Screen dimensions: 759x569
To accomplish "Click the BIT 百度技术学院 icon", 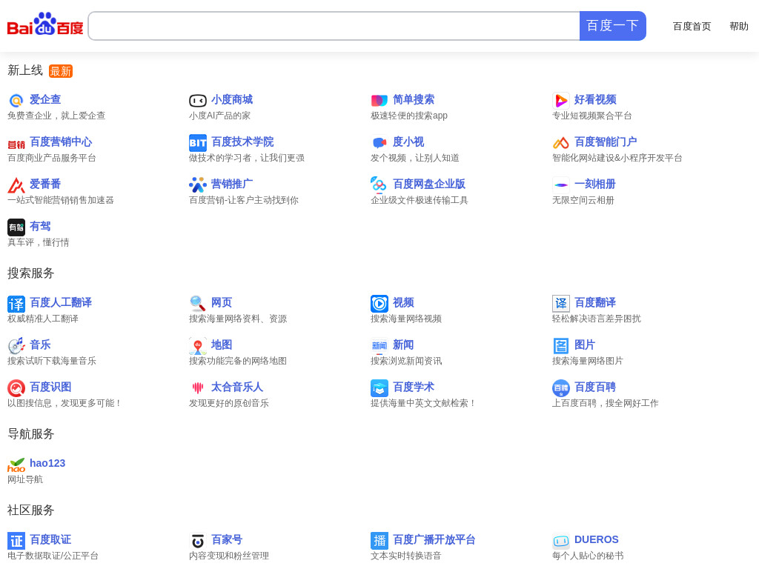I will click(x=197, y=143).
